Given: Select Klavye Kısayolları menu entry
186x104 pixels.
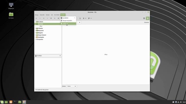Looking at the screenshot, I should (x=68, y=21).
